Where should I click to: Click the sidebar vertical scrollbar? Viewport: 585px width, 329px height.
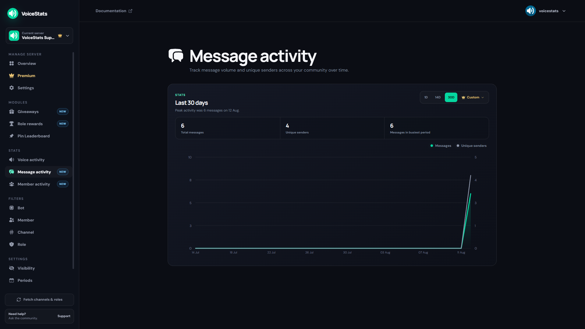(x=73, y=161)
